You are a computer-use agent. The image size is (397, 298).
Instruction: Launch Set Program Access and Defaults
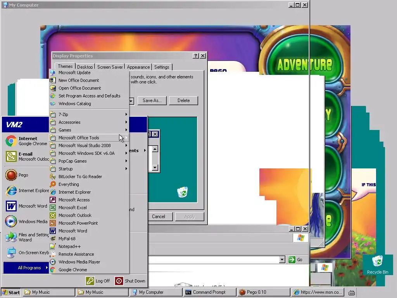click(x=89, y=96)
